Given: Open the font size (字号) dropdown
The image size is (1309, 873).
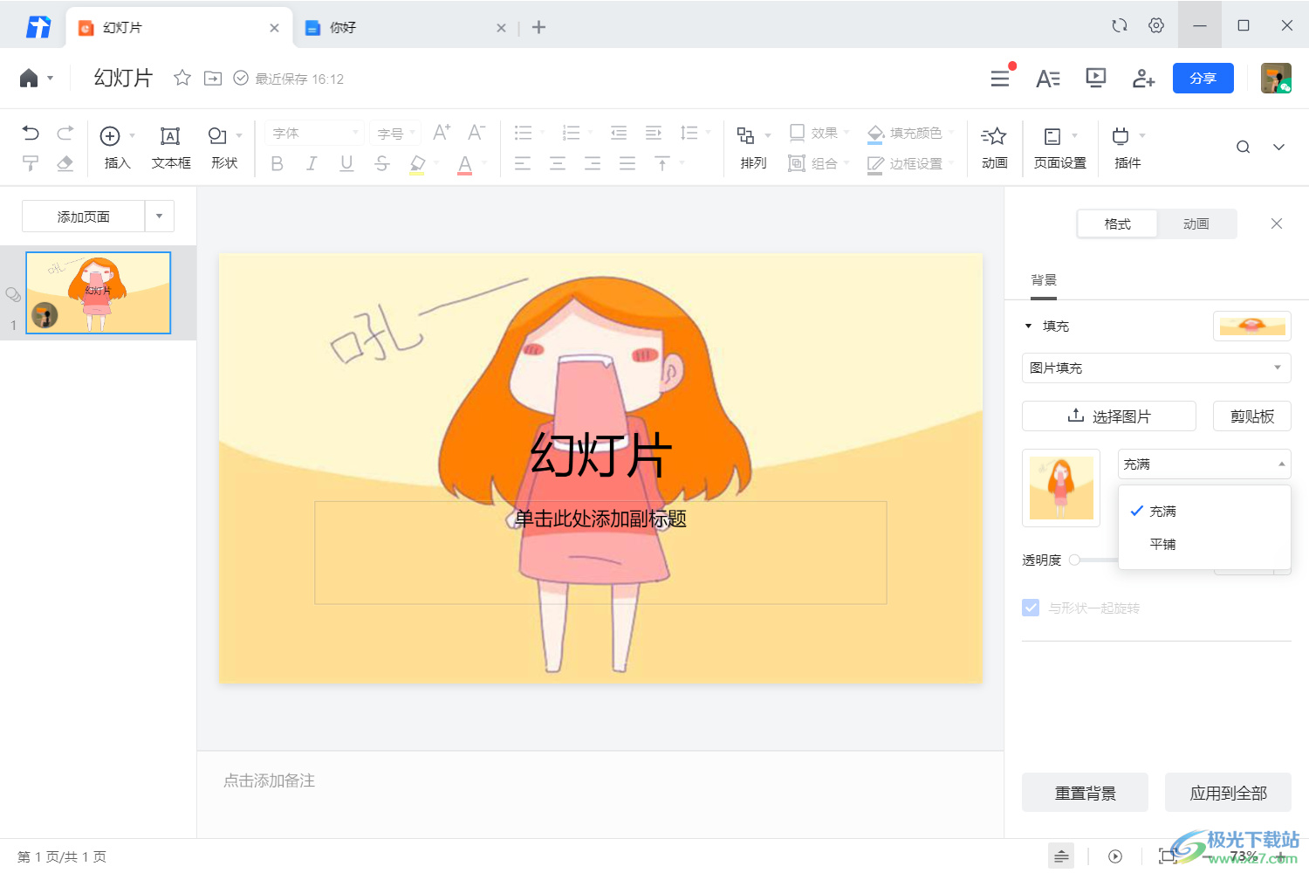Looking at the screenshot, I should (395, 133).
